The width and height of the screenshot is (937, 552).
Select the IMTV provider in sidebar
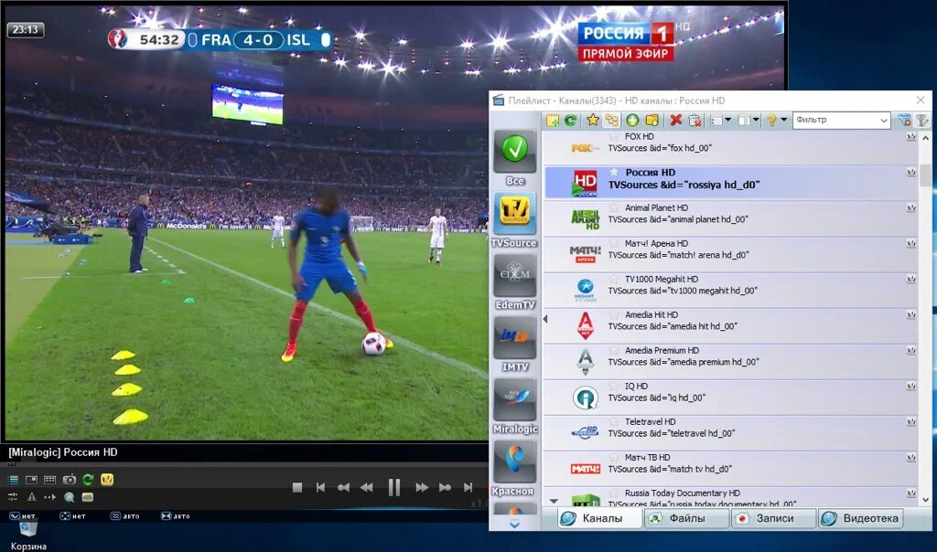coord(514,345)
